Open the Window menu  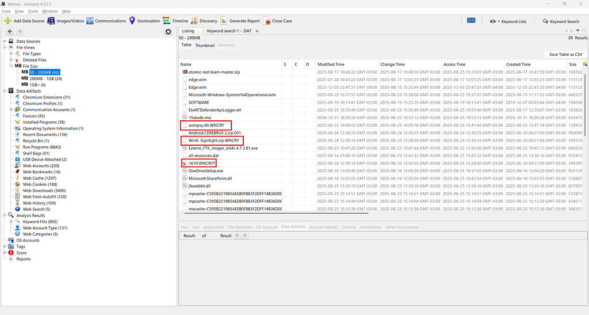[x=49, y=12]
